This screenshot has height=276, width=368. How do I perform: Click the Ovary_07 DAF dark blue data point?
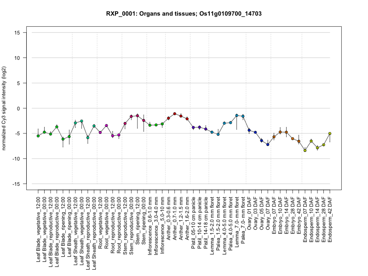click(268, 144)
